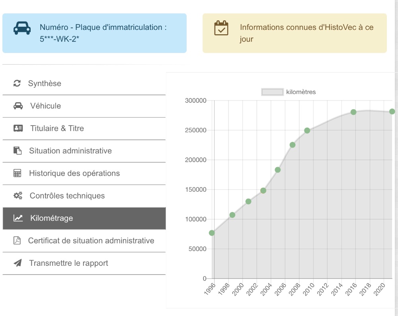Switch to the Véhicule tab

(45, 106)
